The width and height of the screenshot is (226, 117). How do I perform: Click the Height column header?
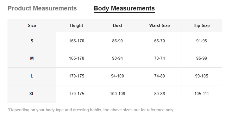77,26
